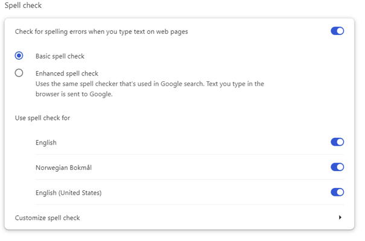The height and width of the screenshot is (241, 365).
Task: Click the 'browser is sent to Google' line
Action: [74, 94]
